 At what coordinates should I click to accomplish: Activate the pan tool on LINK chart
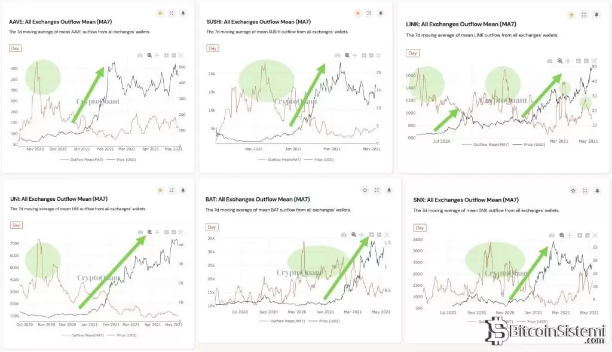(x=568, y=60)
